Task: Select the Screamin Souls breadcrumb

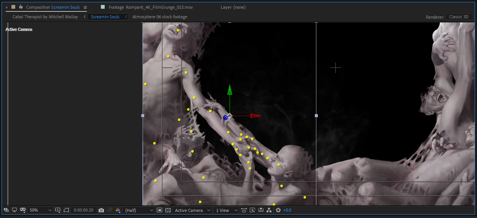Action: coord(105,17)
